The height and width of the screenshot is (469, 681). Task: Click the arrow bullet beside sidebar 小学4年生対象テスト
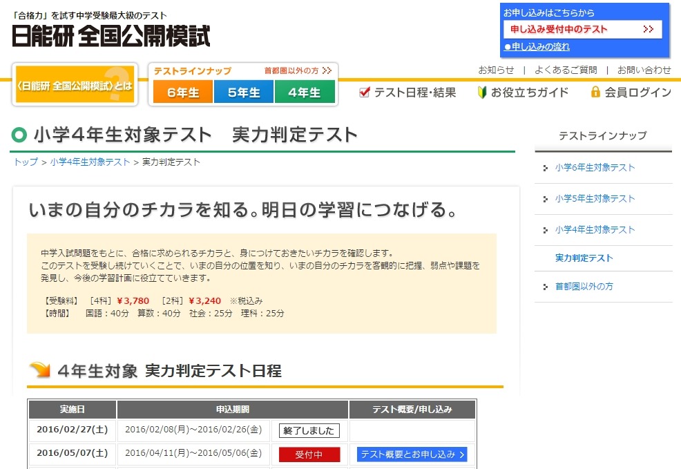[x=546, y=230]
